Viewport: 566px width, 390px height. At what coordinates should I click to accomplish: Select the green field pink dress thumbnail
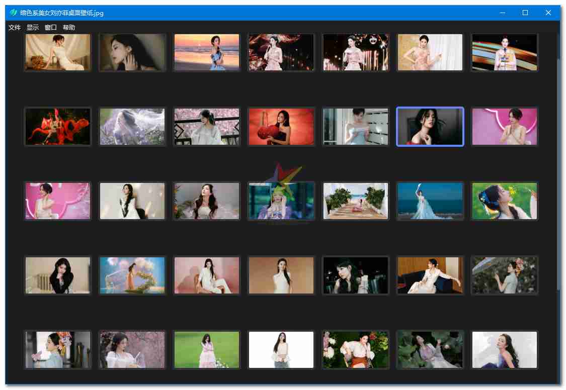click(x=207, y=350)
